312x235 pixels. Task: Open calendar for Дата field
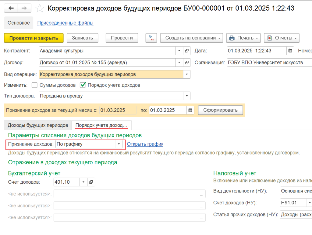(290, 51)
